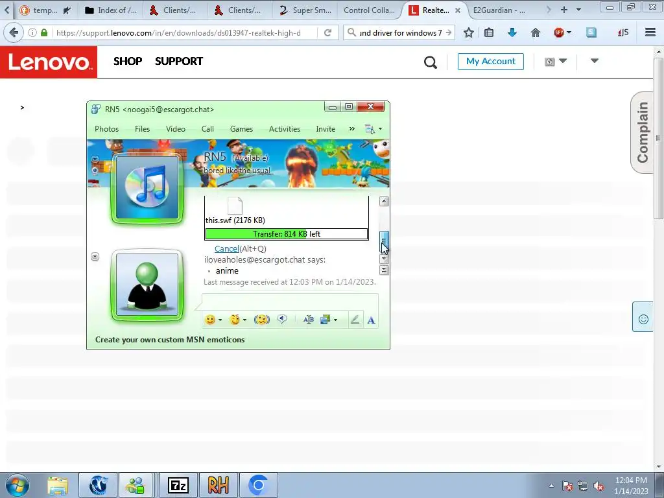Click Invite in Messenger toolbar

coord(326,129)
